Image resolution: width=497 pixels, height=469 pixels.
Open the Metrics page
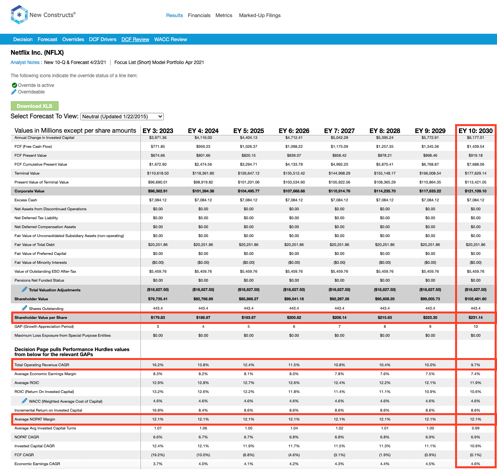224,16
